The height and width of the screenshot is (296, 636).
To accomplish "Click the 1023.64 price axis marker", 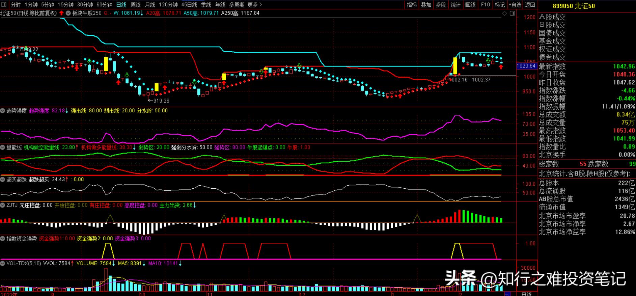I will pos(526,66).
